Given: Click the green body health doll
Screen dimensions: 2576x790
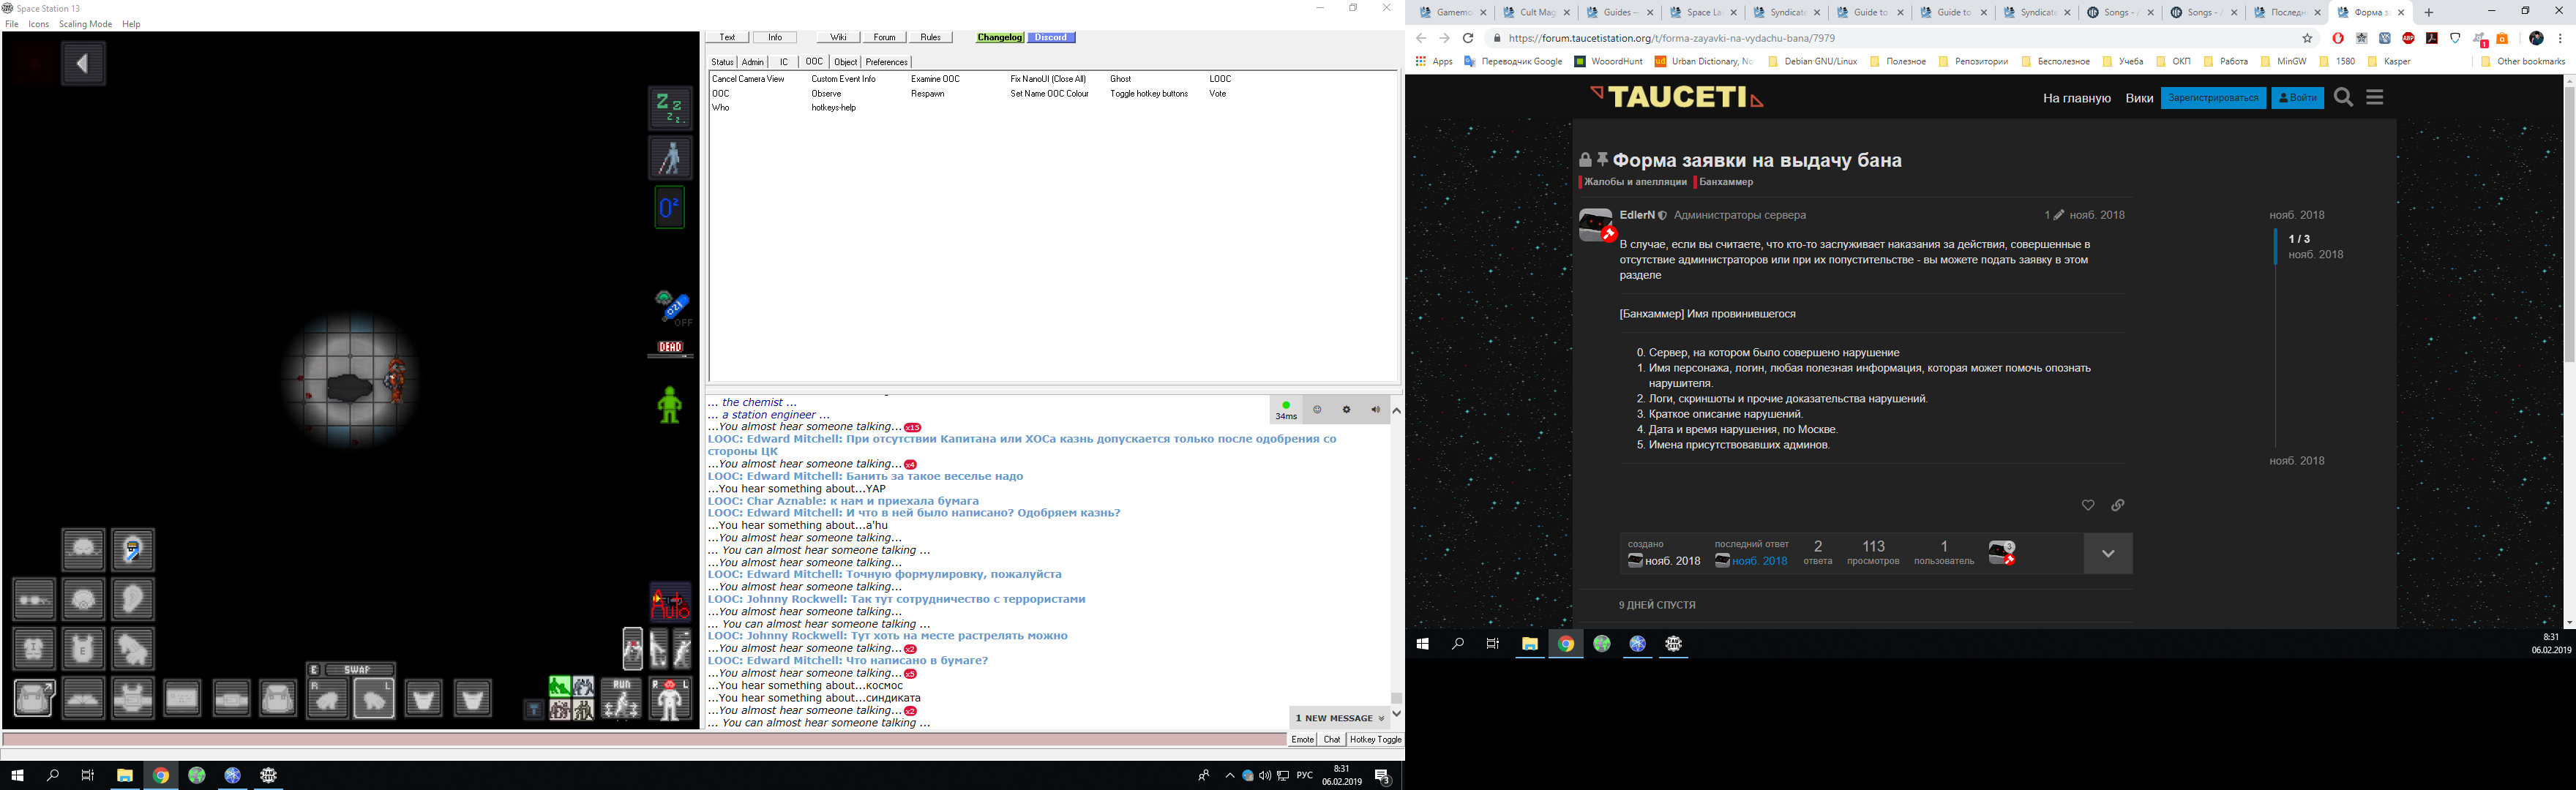Looking at the screenshot, I should point(670,405).
